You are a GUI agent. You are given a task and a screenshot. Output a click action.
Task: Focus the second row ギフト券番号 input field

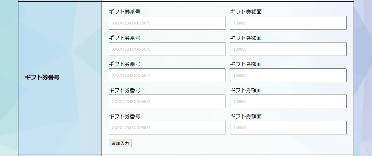click(167, 49)
